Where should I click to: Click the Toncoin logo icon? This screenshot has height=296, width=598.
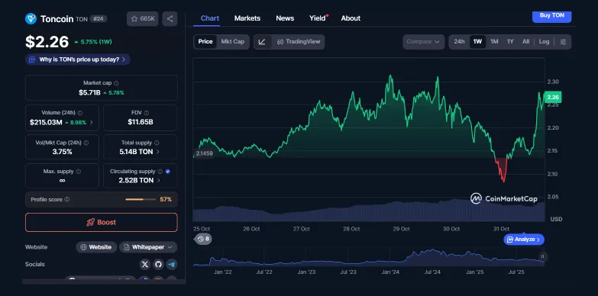pyautogui.click(x=31, y=18)
